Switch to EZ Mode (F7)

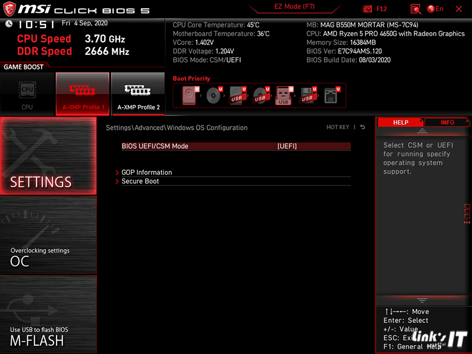tap(294, 7)
